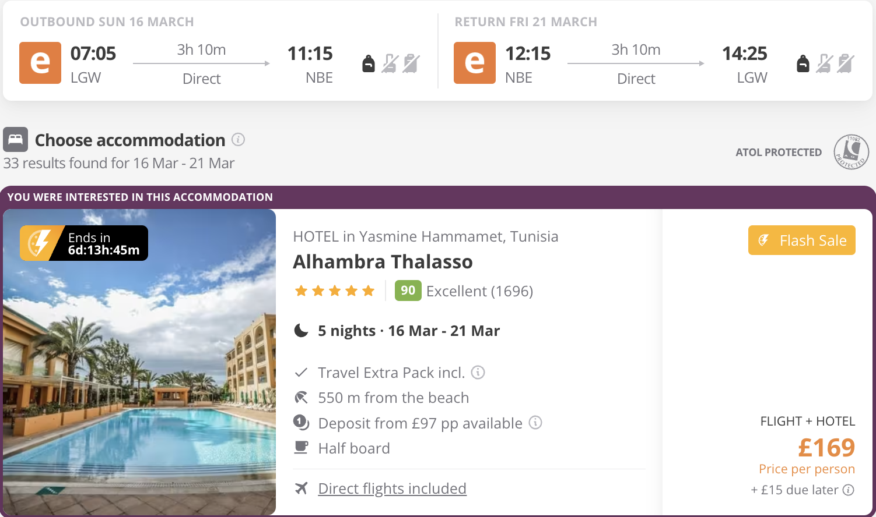Image resolution: width=876 pixels, height=517 pixels.
Task: Click return arrival time 14:25
Action: (x=745, y=54)
